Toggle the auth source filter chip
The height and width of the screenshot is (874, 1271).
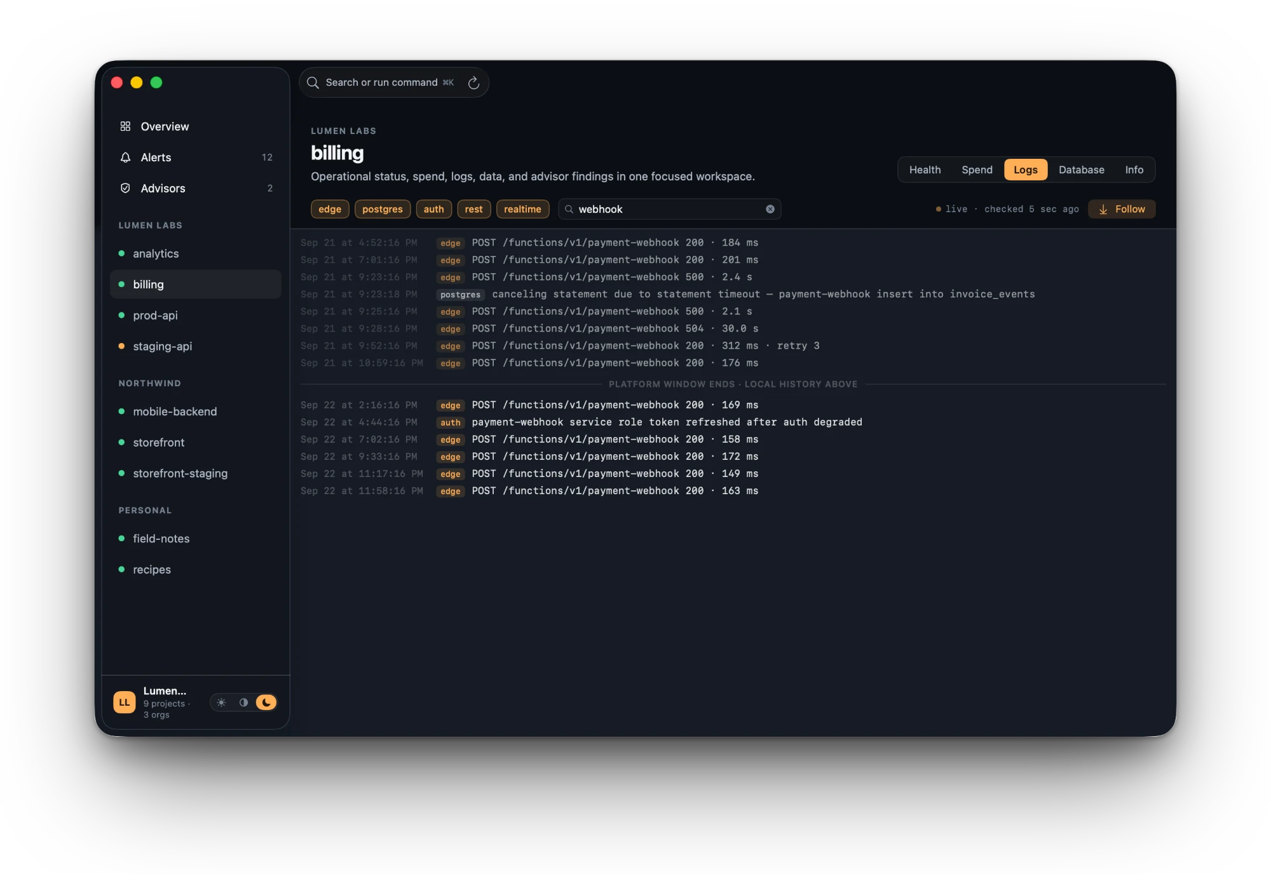pos(434,209)
